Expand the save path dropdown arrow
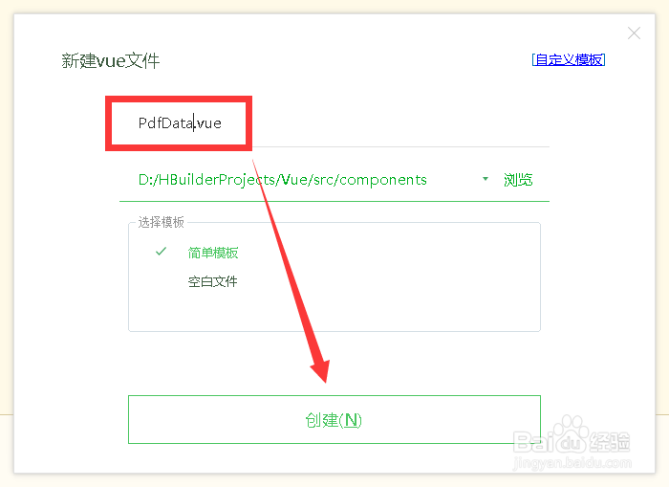Screen dimensions: 669x487 pos(486,179)
